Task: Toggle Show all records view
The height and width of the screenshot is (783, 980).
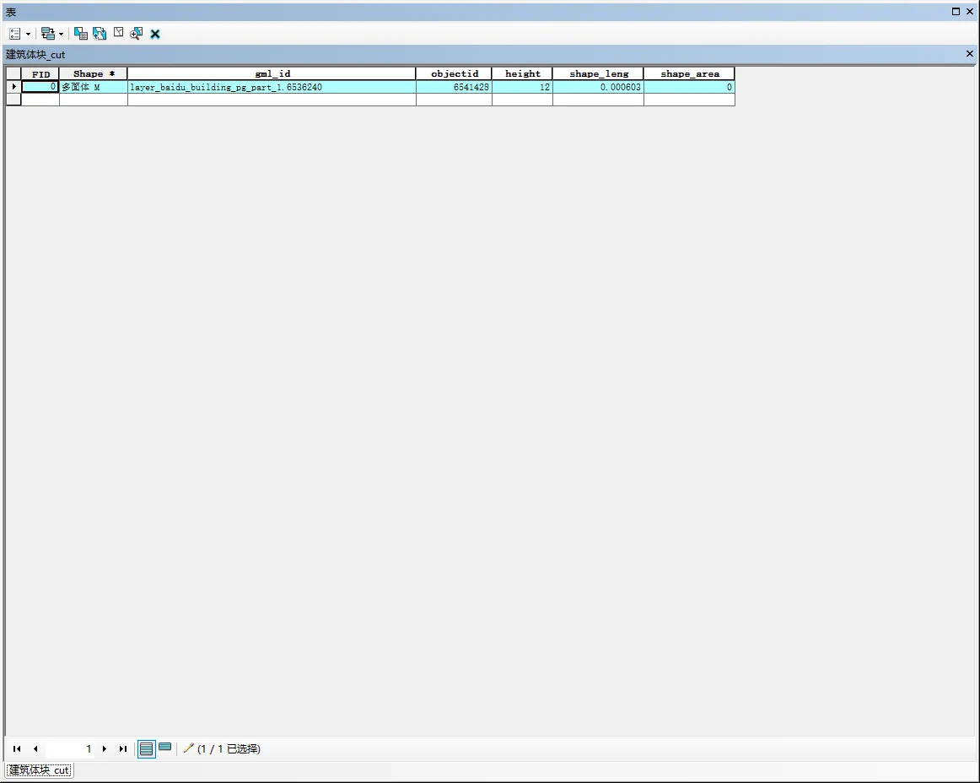Action: (147, 748)
